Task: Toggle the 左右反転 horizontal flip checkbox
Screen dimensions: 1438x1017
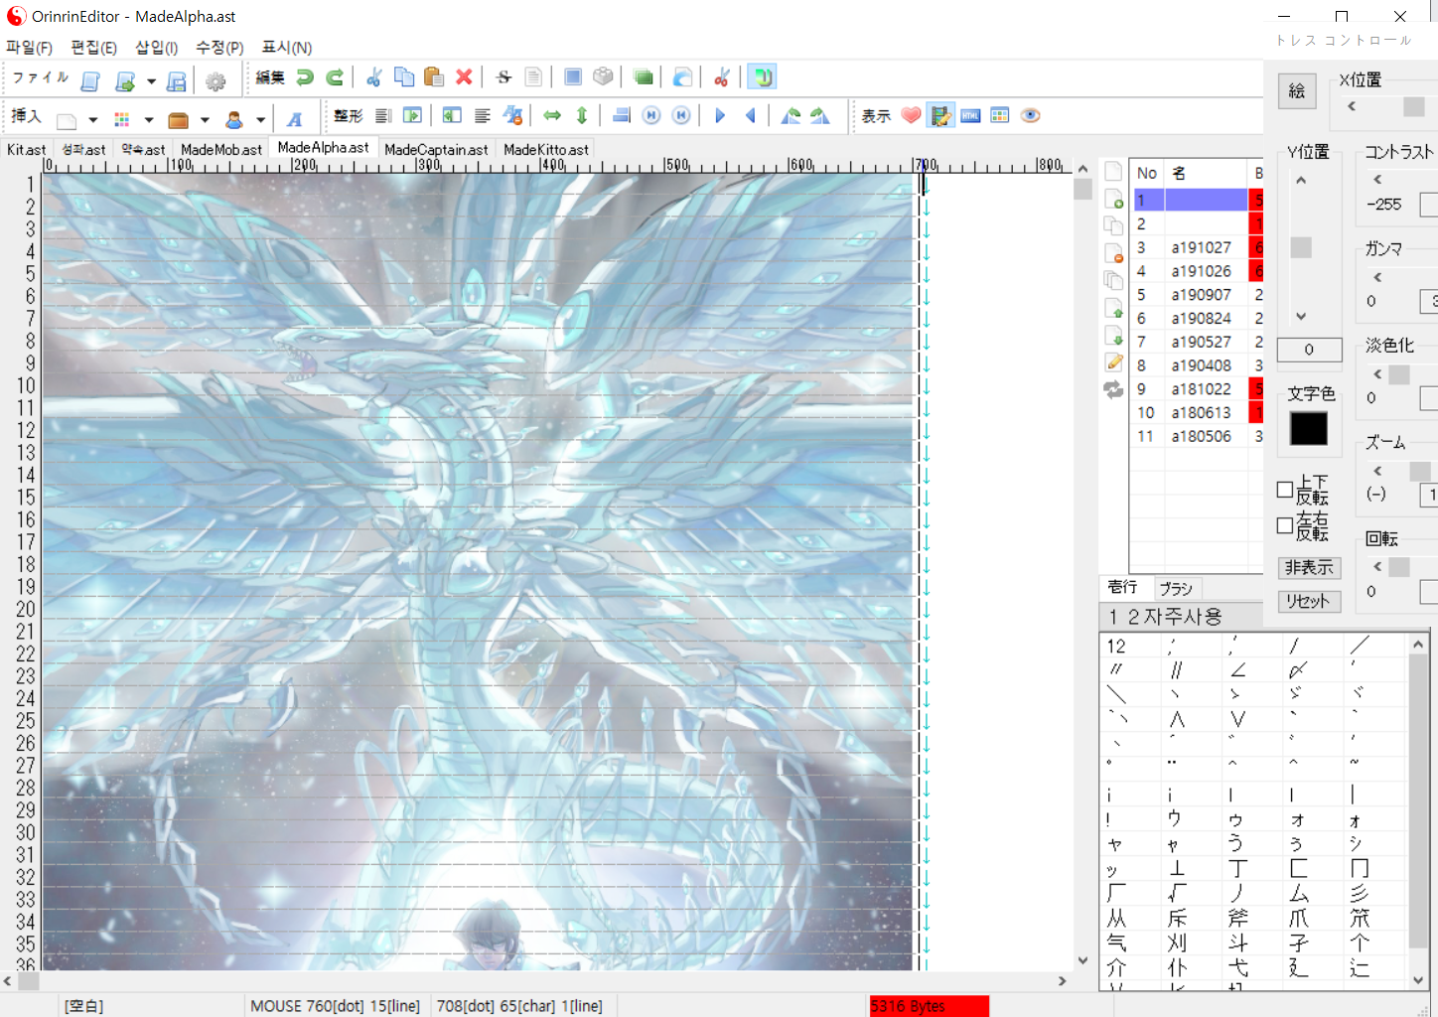Action: 1285,525
